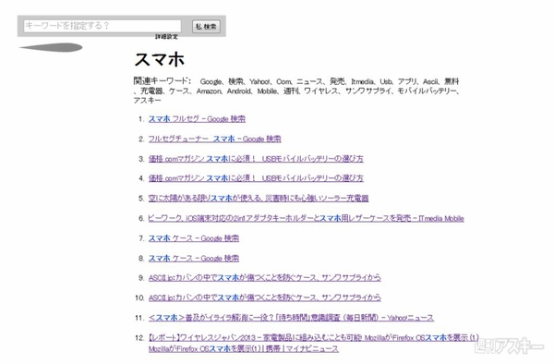Open result number 10 ASCII.jp サンワサプライ link
The height and width of the screenshot is (364, 554).
(x=265, y=297)
